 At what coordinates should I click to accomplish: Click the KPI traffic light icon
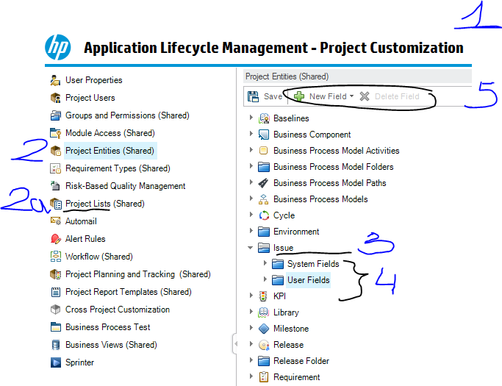point(264,296)
